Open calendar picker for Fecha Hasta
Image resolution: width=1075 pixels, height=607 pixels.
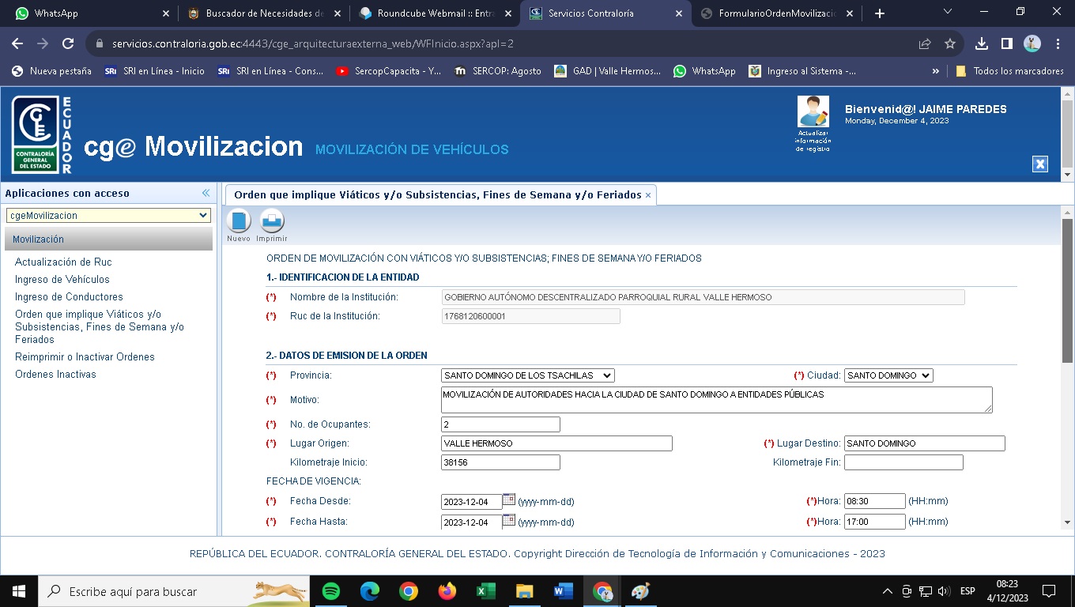(x=509, y=520)
